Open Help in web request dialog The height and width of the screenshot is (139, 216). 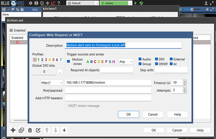tap(177, 114)
